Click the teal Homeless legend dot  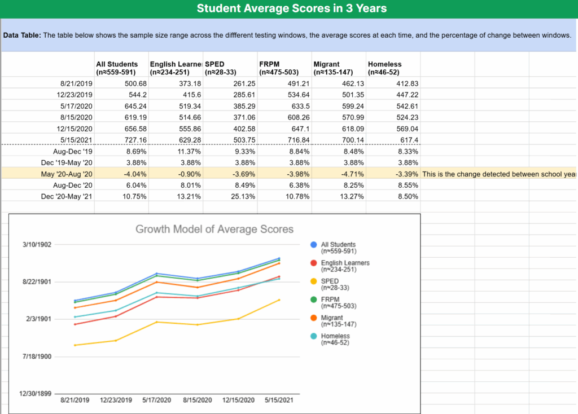[x=313, y=336]
